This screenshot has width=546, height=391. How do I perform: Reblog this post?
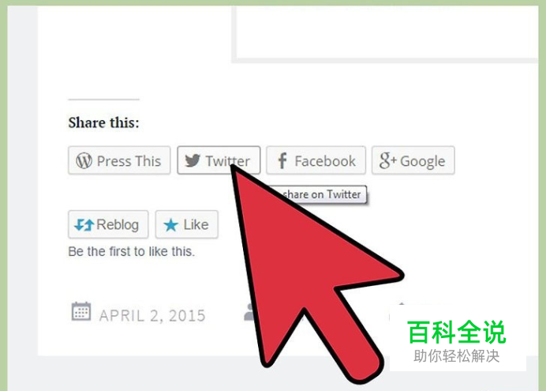coord(108,224)
